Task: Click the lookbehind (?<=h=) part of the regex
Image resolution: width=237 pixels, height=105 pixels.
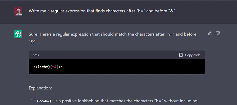Action: pyautogui.click(x=43, y=67)
